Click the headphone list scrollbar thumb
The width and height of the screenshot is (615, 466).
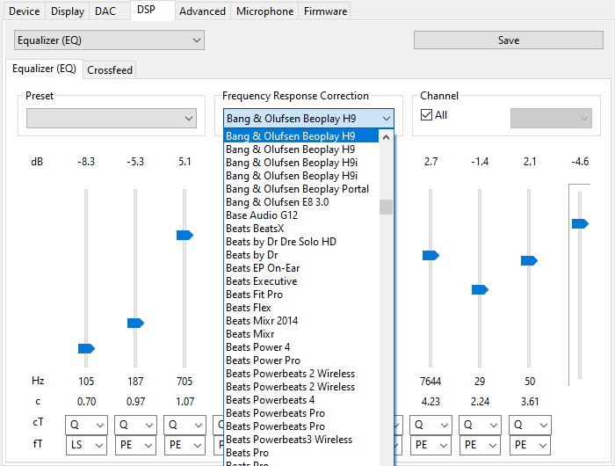386,208
